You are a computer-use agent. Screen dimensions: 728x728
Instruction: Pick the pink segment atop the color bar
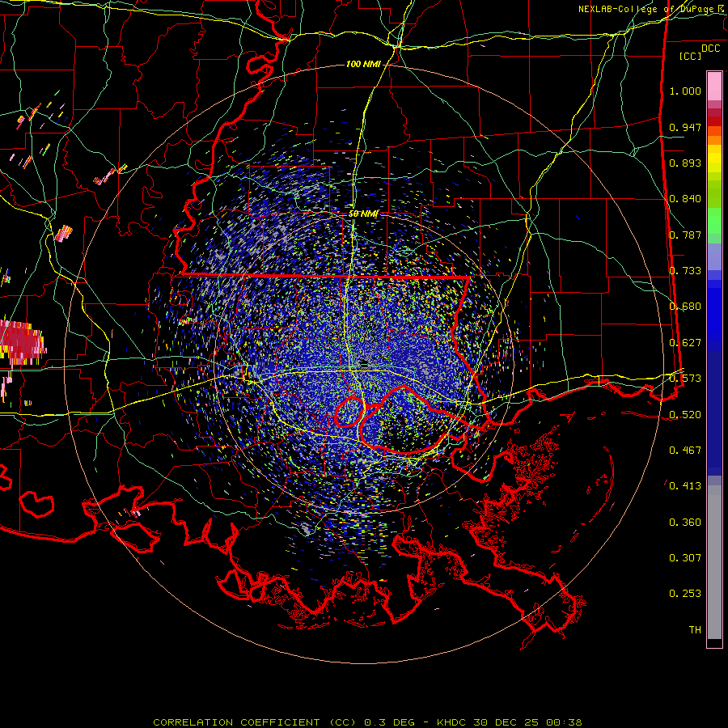click(x=714, y=86)
